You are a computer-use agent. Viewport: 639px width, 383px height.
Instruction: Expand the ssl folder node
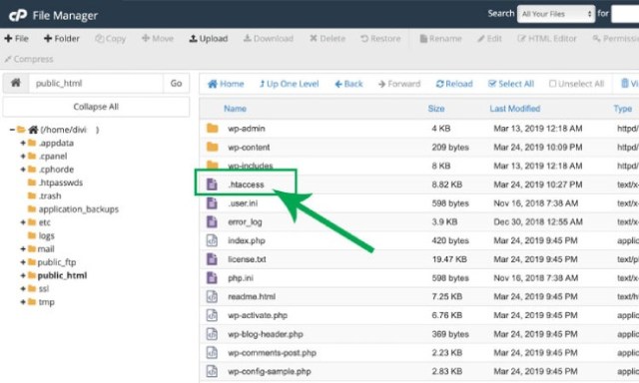point(23,289)
